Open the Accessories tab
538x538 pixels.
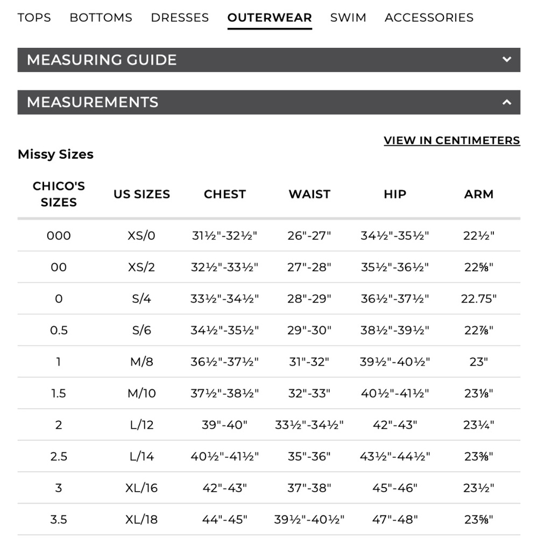point(429,17)
